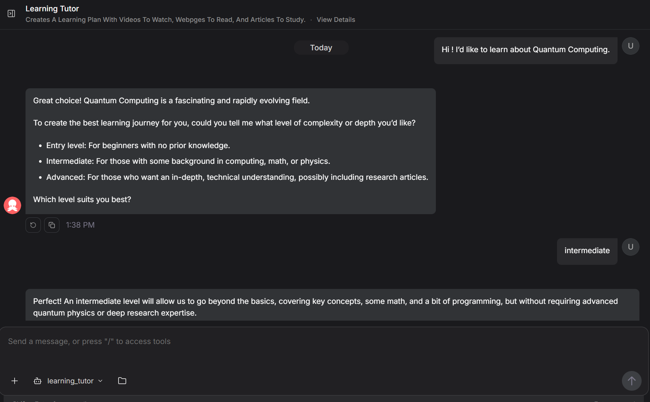This screenshot has width=650, height=402.
Task: Copy the assistant's message
Action: 52,225
